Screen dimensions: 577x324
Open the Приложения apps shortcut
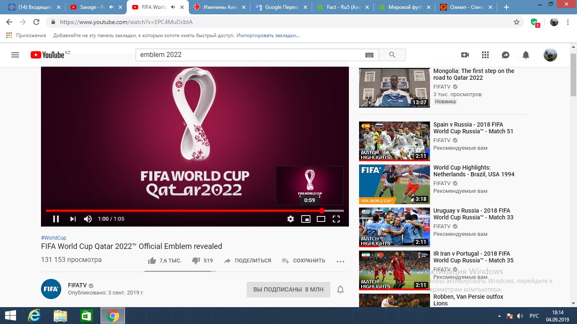click(x=26, y=35)
